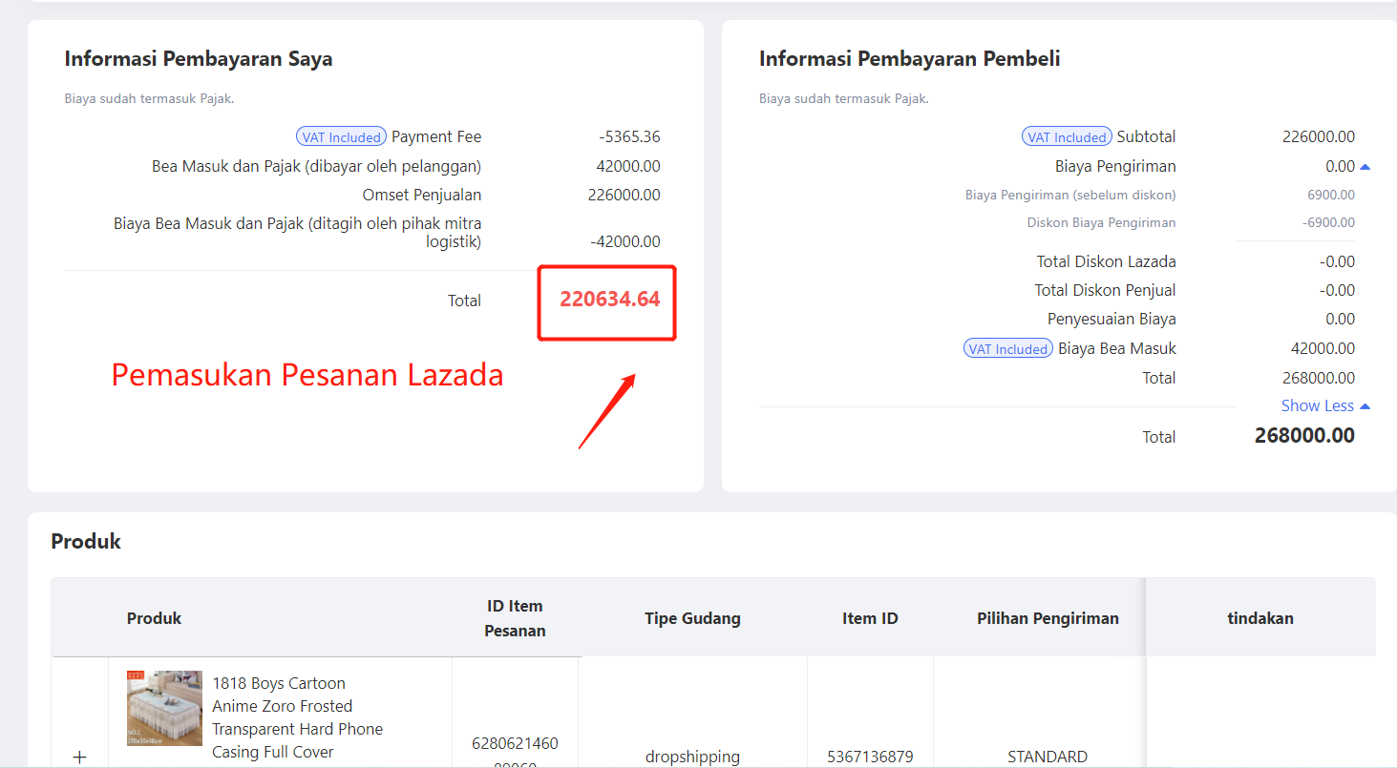Screen dimensions: 1397x768
Task: Click the Penyesuaian Biaya label
Action: click(x=1111, y=319)
